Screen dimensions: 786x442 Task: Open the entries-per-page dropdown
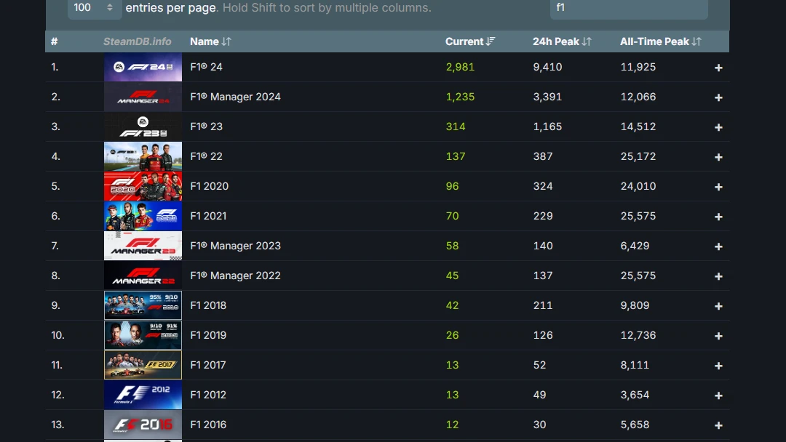[94, 7]
